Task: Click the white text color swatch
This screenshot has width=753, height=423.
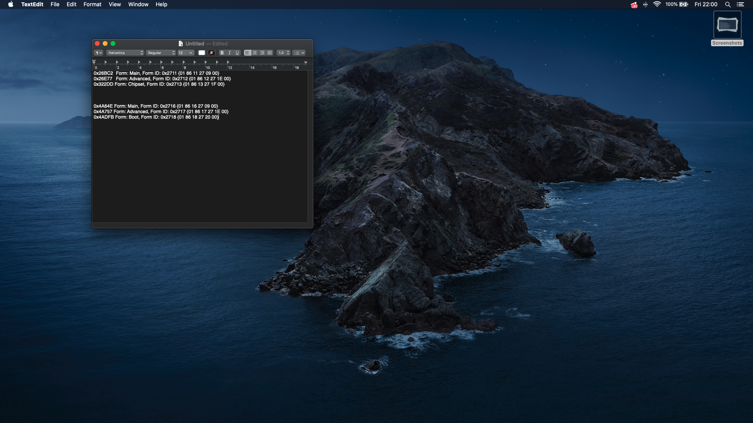Action: tap(202, 53)
